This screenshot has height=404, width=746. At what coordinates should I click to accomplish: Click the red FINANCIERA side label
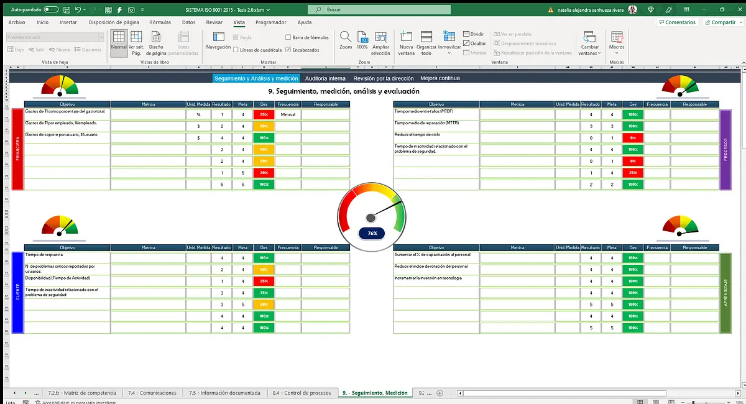pos(17,149)
